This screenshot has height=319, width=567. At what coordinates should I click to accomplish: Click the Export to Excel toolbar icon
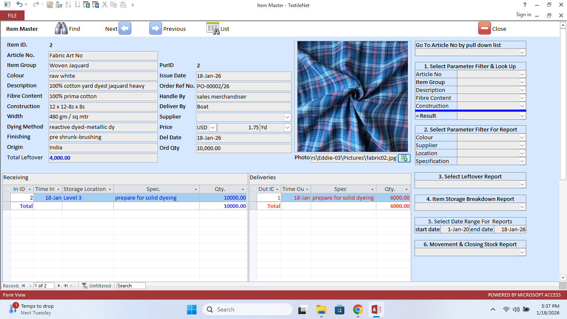pyautogui.click(x=86, y=5)
